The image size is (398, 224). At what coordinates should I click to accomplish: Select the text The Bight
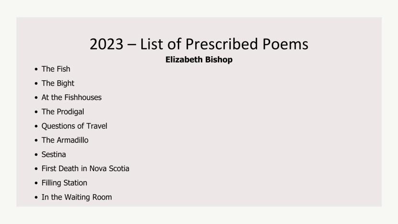(x=58, y=83)
